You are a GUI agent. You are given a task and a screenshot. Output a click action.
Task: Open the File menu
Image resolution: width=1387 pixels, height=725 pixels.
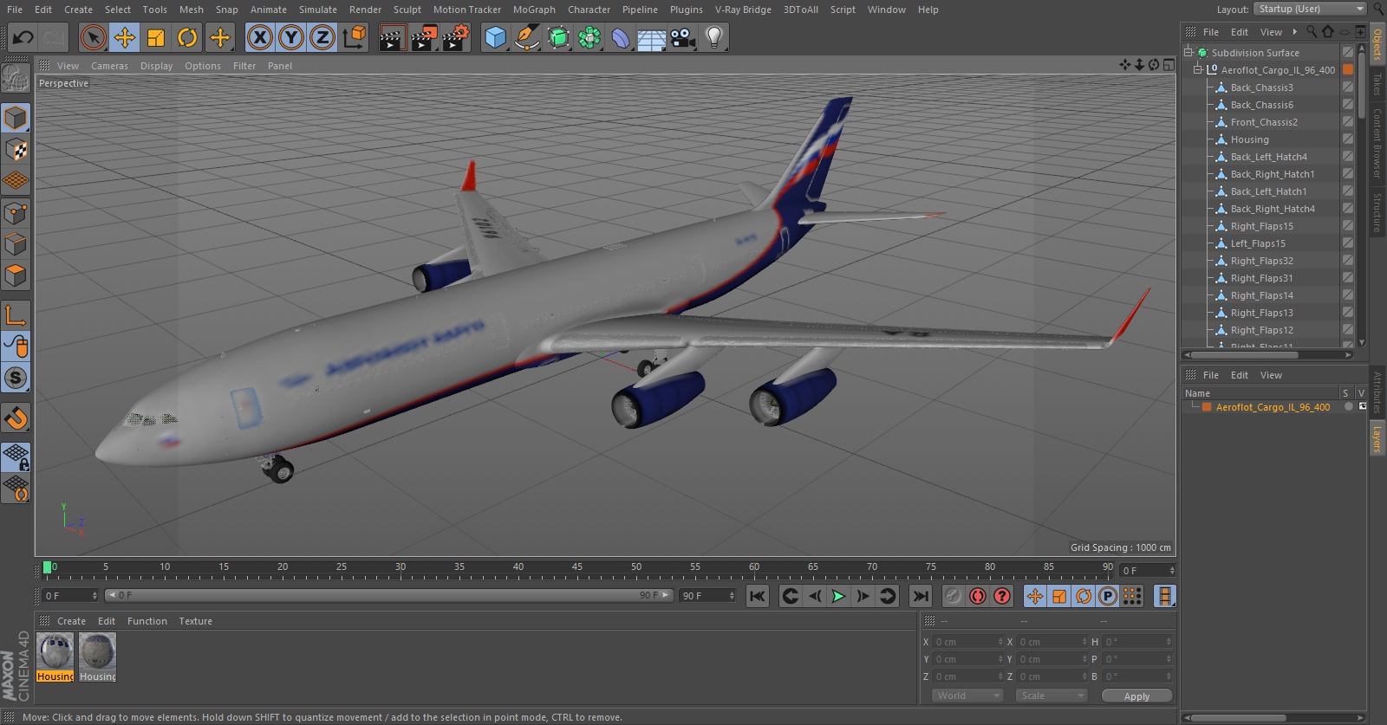click(15, 10)
